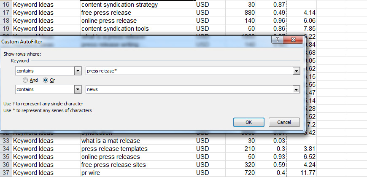Image resolution: width=367 pixels, height=177 pixels.
Task: Click the press release* text field
Action: pyautogui.click(x=189, y=71)
